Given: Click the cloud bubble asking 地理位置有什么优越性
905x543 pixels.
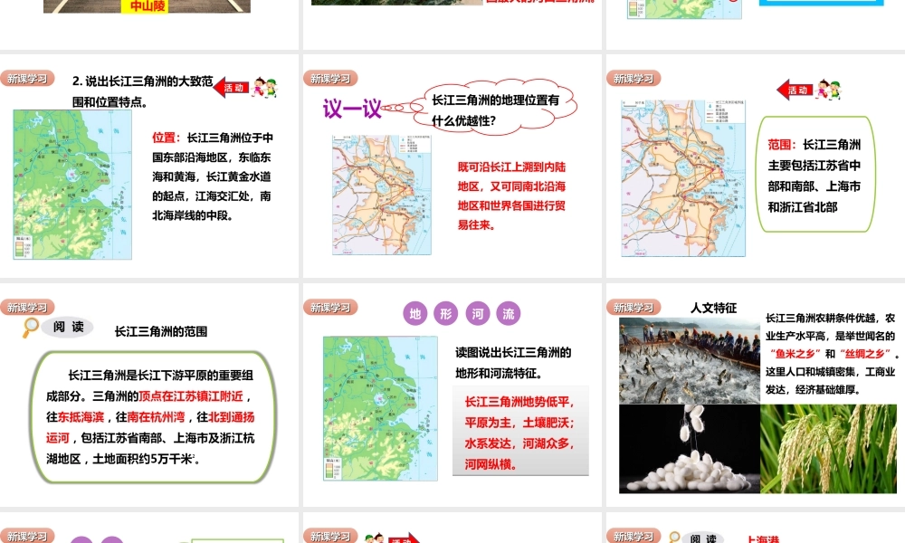Looking at the screenshot, I should click(495, 110).
